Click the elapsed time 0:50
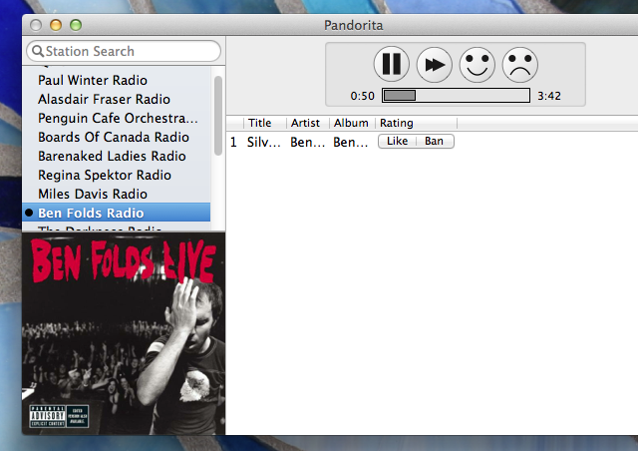638x451 pixels. pyautogui.click(x=362, y=96)
